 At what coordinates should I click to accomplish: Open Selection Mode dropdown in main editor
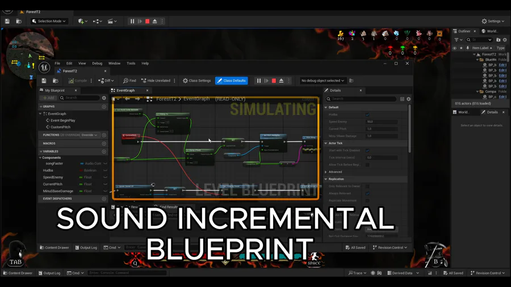point(49,21)
